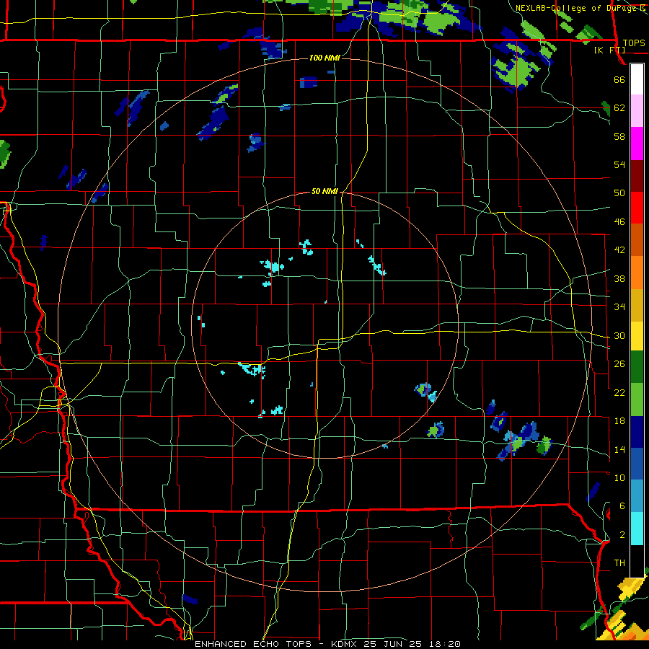Choose the cyan legend swatch
649x649 pixels.
pos(637,529)
